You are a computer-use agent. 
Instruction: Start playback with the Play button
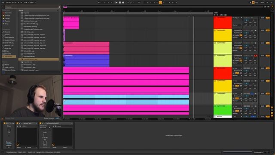116,3
